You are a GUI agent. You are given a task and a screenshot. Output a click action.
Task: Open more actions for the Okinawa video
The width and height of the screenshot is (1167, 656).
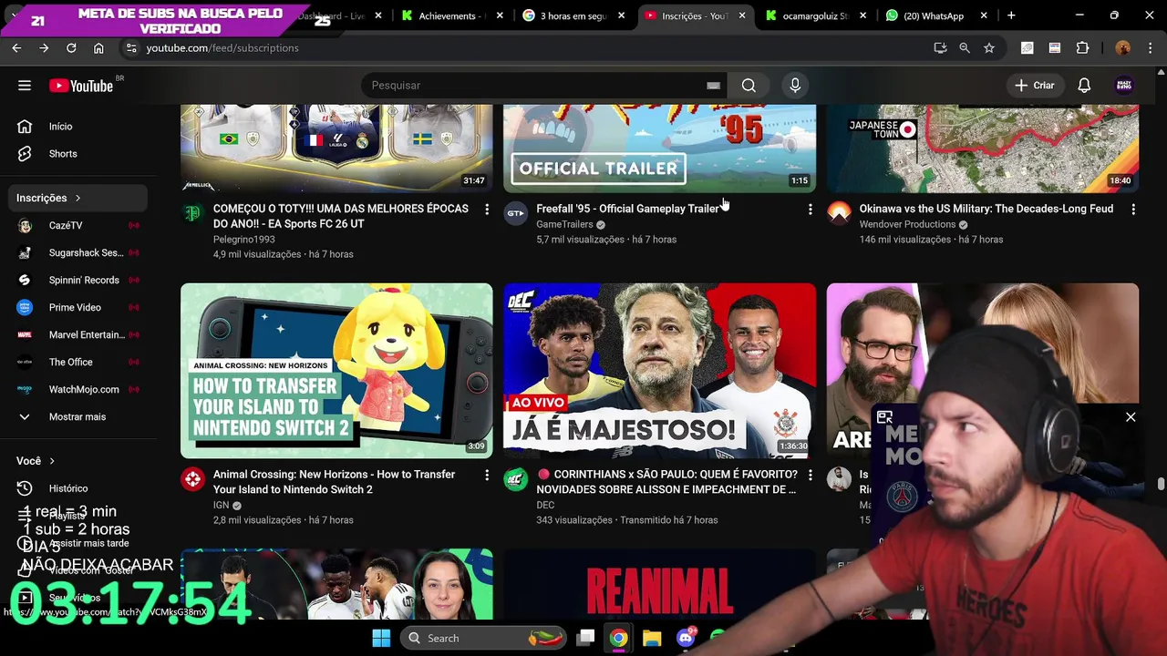pos(1132,210)
